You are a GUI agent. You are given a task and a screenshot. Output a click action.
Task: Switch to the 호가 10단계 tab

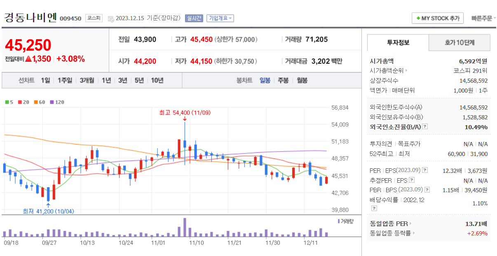point(459,42)
